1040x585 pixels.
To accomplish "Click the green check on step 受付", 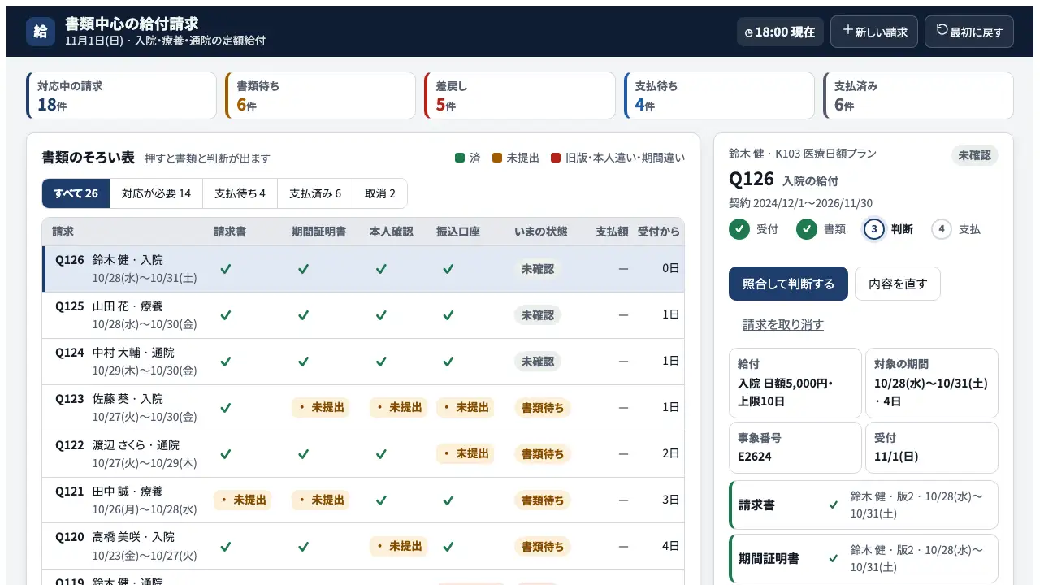I will (x=739, y=229).
